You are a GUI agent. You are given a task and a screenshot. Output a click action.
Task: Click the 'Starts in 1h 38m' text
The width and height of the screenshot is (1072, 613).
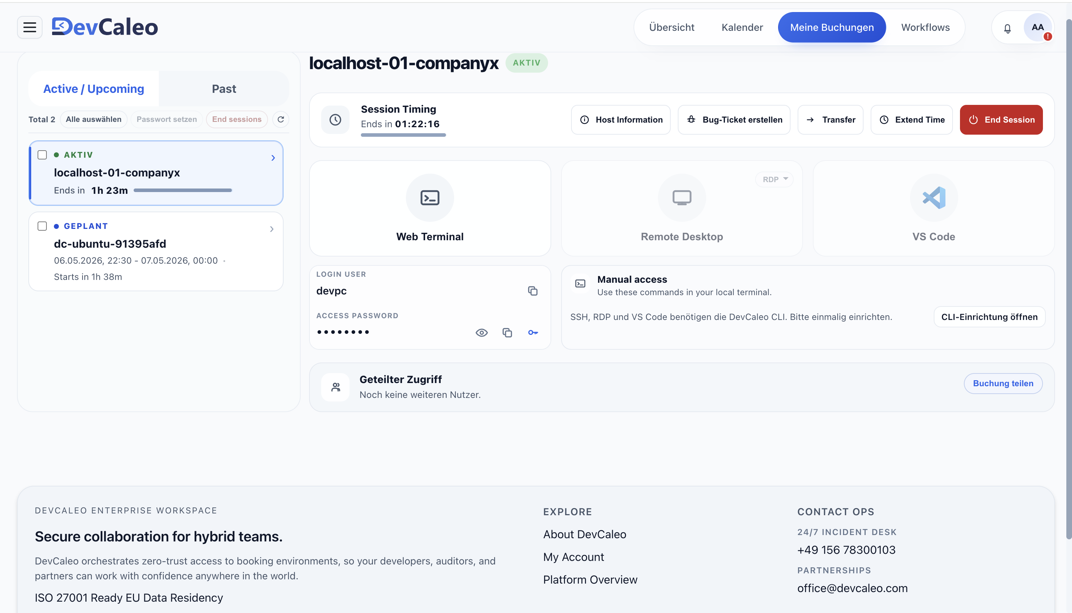coord(88,277)
